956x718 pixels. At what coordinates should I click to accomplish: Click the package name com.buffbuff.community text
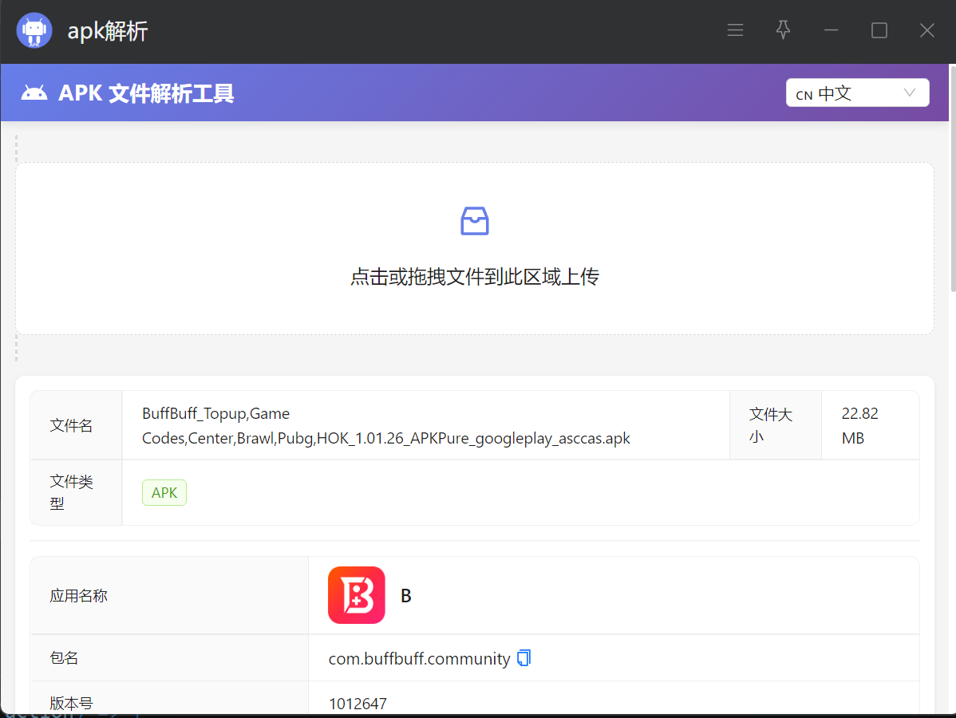419,659
